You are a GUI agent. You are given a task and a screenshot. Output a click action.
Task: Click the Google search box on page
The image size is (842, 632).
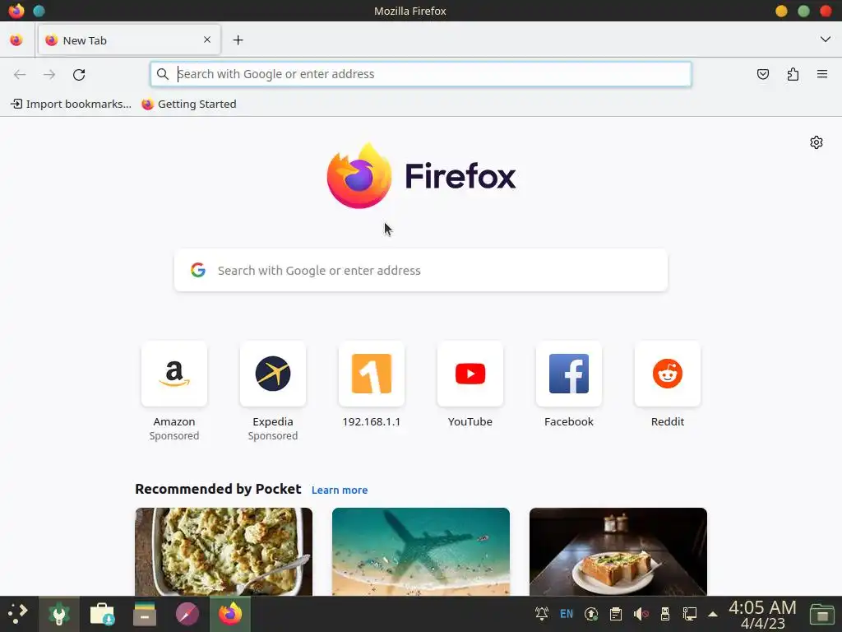(x=421, y=270)
